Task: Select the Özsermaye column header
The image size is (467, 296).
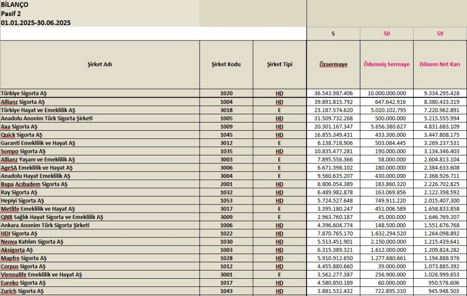Action: [x=333, y=65]
